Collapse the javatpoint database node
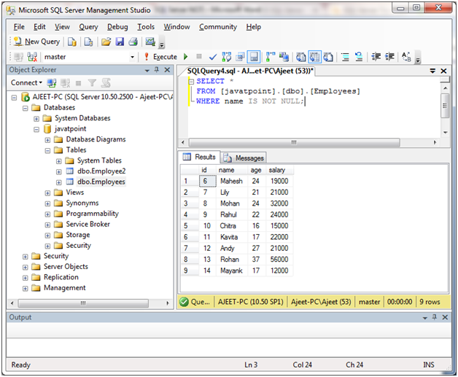The height and width of the screenshot is (377, 458). click(x=36, y=129)
